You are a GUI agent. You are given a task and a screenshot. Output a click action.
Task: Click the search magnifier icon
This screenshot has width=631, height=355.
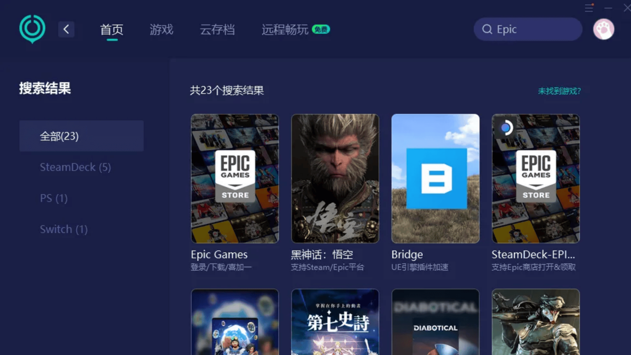tap(487, 29)
